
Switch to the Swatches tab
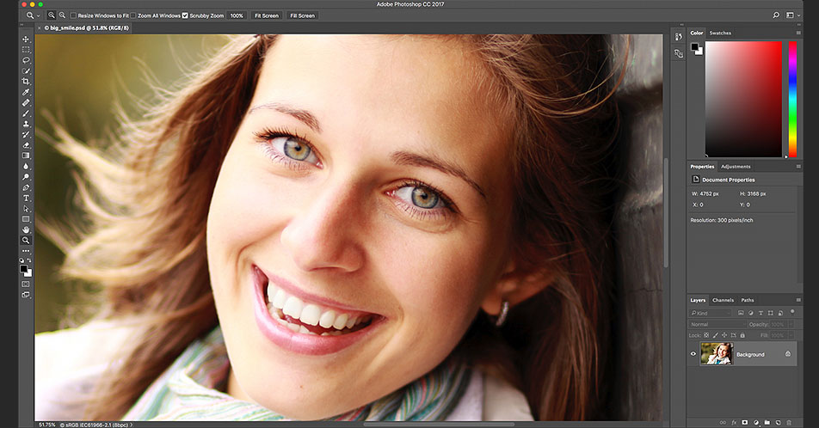720,33
